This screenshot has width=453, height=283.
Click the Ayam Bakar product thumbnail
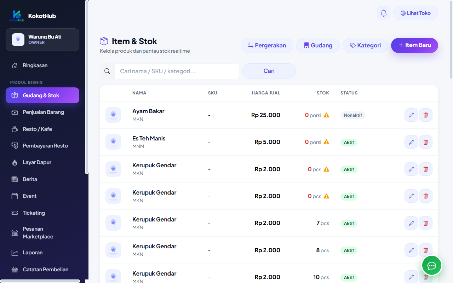point(113,115)
